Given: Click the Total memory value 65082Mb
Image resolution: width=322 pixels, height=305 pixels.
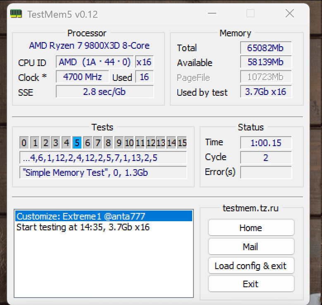Looking at the screenshot, I should pyautogui.click(x=266, y=47).
